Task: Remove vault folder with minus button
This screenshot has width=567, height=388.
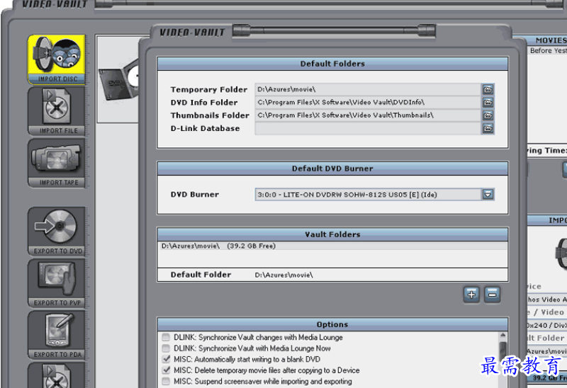Action: click(x=492, y=295)
